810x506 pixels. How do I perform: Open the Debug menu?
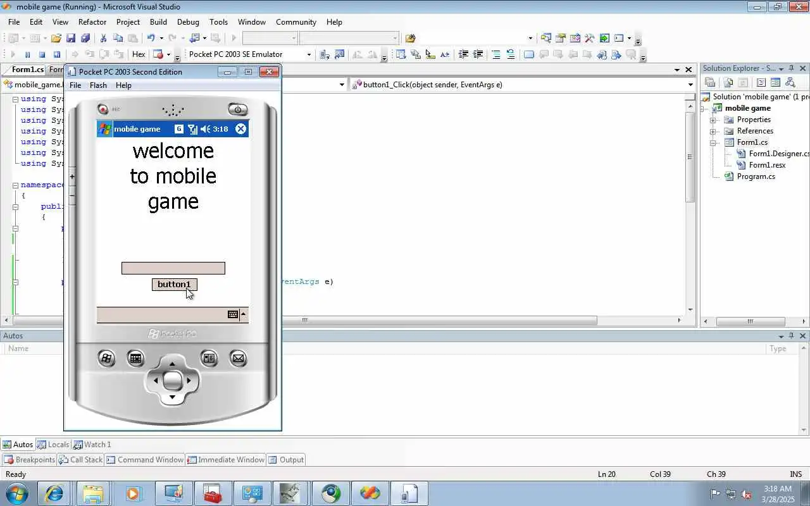[x=188, y=22]
